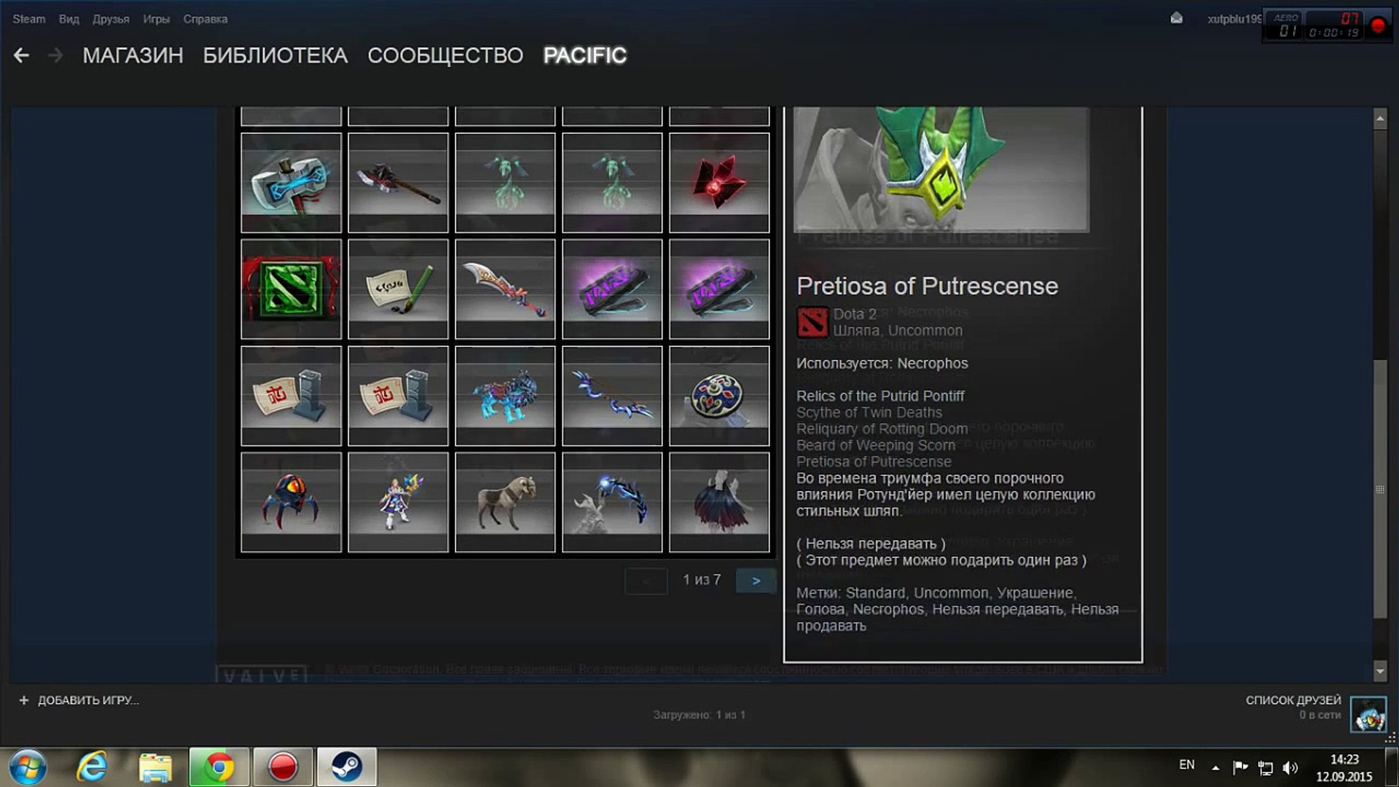Go to the МАГАЗИН tab
Image resolution: width=1399 pixels, height=787 pixels.
pos(133,55)
